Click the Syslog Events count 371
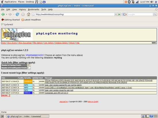158x118 pixels. click(x=29, y=65)
